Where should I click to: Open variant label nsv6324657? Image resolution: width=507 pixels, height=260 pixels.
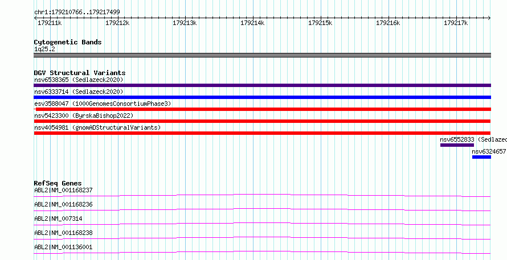(489, 151)
